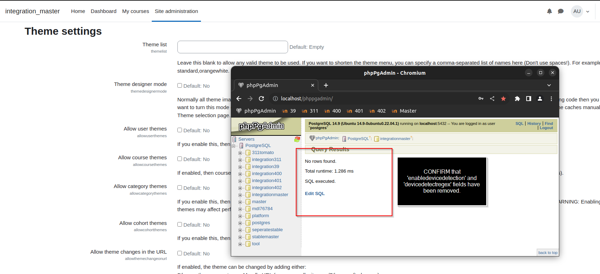Toggle the bookmark star
This screenshot has width=600, height=274.
pos(503,99)
